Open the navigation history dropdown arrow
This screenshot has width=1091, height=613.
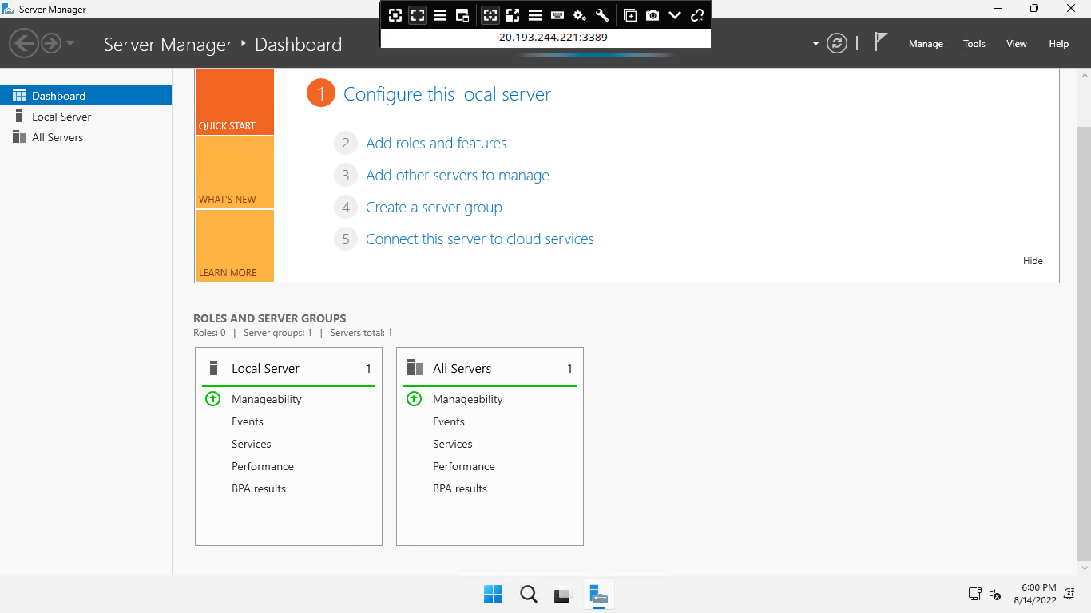point(70,43)
